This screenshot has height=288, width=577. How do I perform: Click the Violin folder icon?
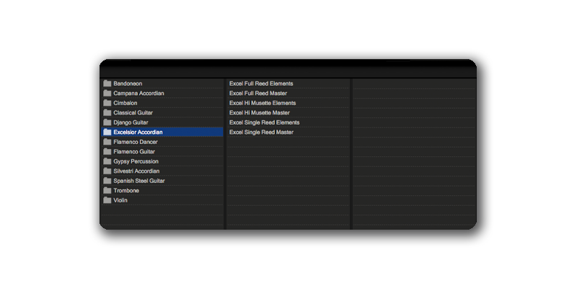point(107,200)
